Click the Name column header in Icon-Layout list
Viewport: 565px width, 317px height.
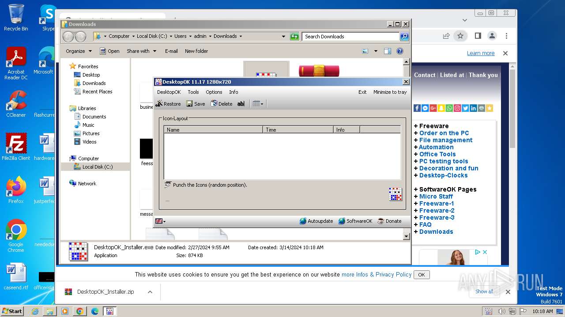pos(213,130)
